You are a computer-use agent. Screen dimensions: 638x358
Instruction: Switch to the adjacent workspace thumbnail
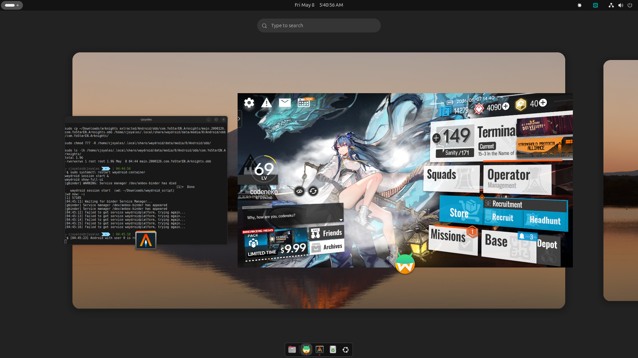point(621,181)
